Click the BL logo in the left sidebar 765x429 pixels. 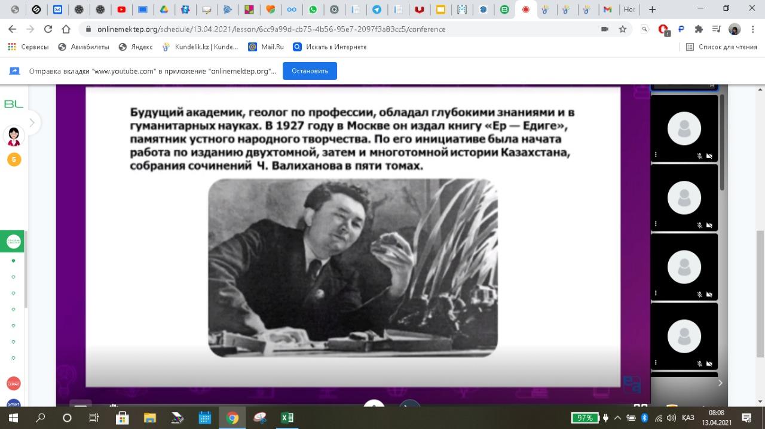click(13, 104)
